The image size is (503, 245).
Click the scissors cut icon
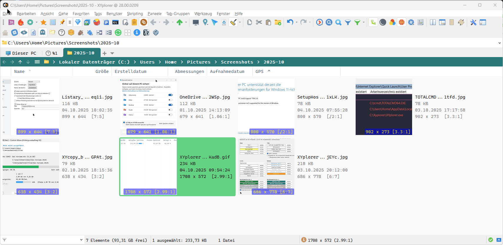259,22
